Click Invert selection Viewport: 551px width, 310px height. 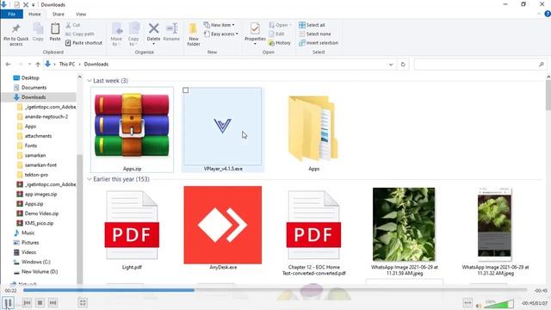[x=319, y=43]
